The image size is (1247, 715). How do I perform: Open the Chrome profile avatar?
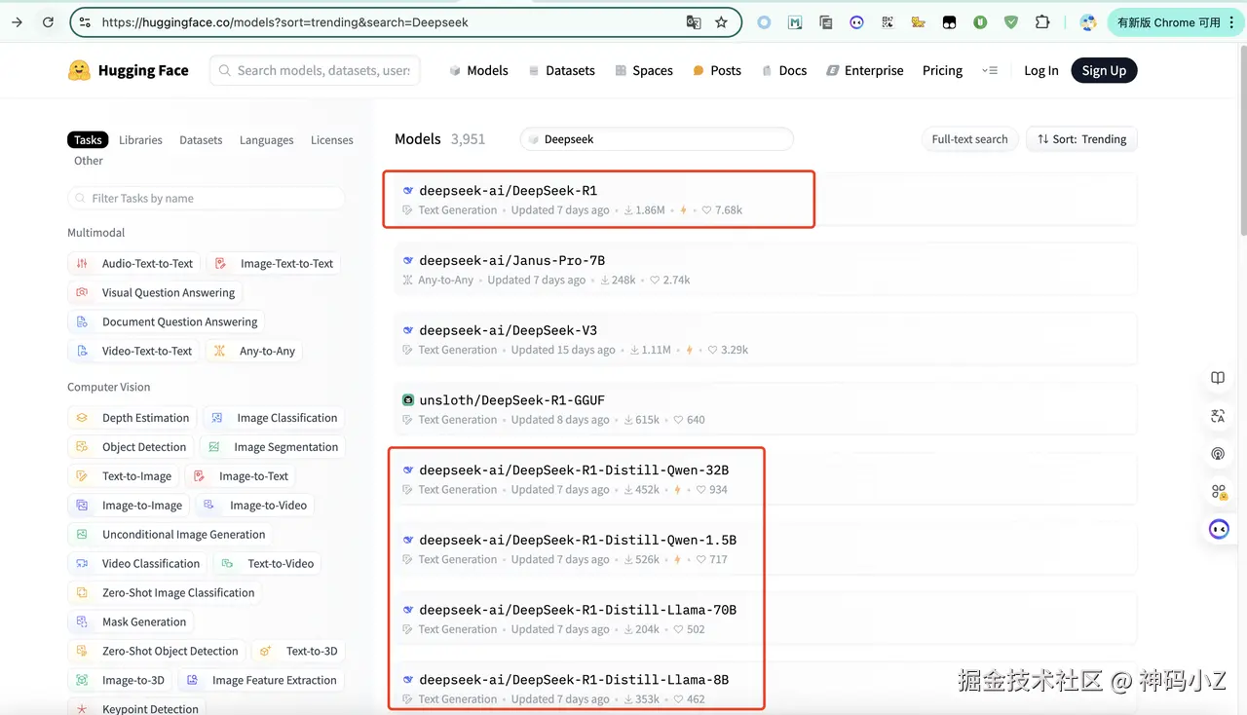[1088, 21]
